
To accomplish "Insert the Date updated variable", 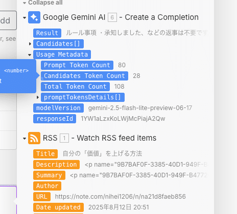I will pyautogui.click(x=58, y=207).
